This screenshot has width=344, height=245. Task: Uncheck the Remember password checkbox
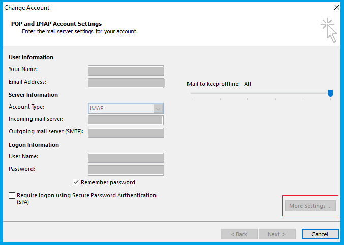(x=76, y=182)
